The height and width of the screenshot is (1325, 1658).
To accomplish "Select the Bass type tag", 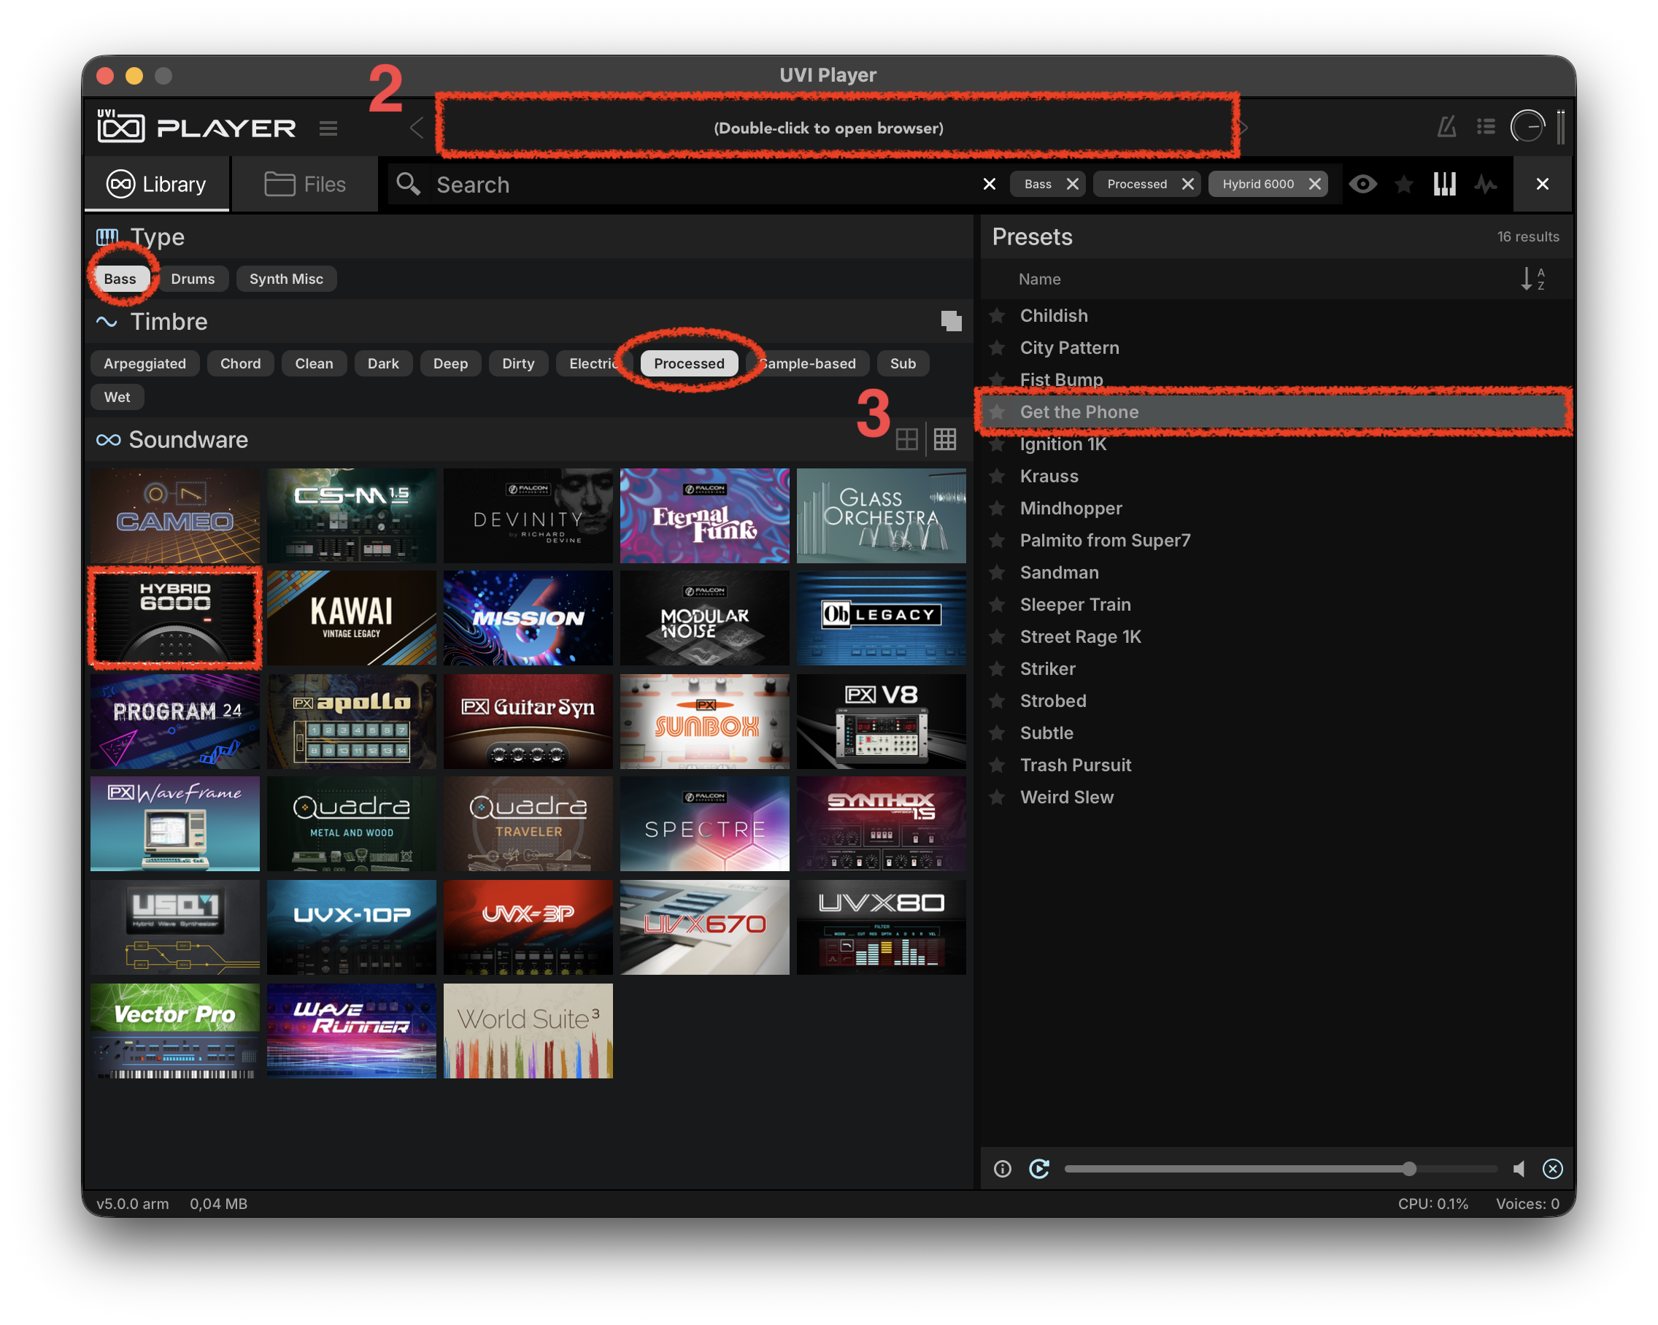I will pyautogui.click(x=120, y=279).
